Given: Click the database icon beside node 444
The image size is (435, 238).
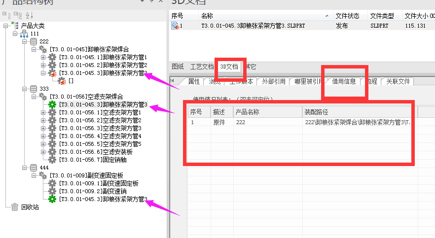Looking at the screenshot, I should click(34, 168).
